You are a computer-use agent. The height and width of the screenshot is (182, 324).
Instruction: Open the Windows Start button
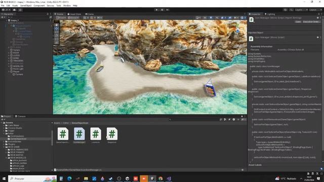pyautogui.click(x=4, y=178)
